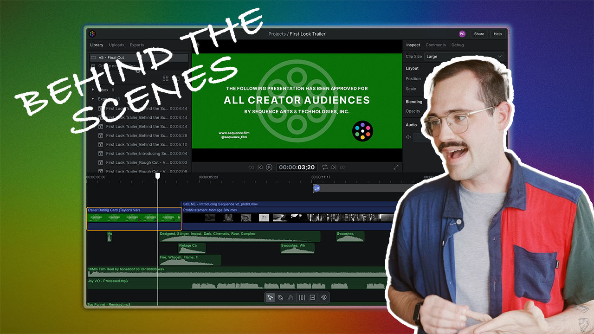Go to Projects in the breadcrumb
594x334 pixels.
click(x=277, y=34)
